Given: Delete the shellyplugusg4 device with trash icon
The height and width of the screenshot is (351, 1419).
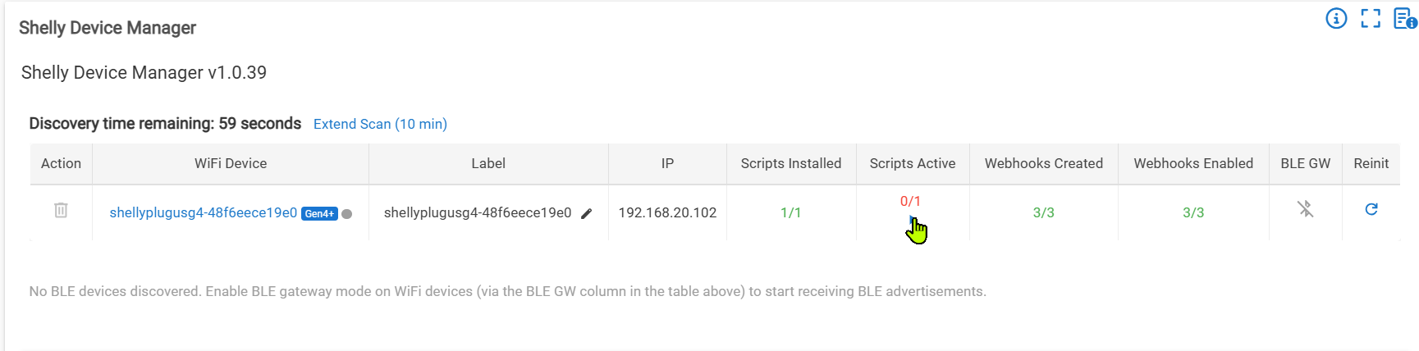Looking at the screenshot, I should pyautogui.click(x=61, y=211).
